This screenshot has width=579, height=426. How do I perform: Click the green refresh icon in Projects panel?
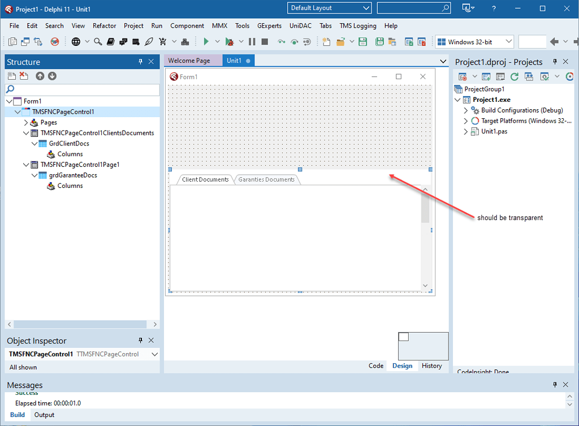515,76
